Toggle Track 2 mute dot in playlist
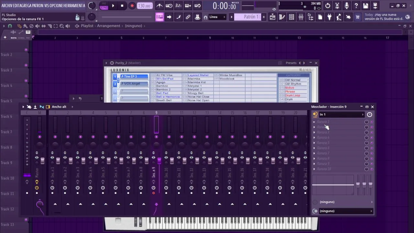This screenshot has width=414, height=233. [26, 50]
